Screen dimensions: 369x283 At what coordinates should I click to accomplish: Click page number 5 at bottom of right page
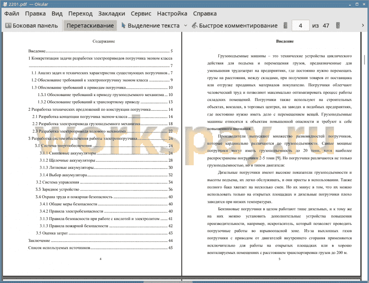[x=279, y=259]
